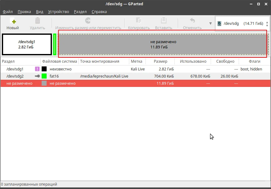Select the не размечено row name in table
The height and width of the screenshot is (189, 271).
19,83
